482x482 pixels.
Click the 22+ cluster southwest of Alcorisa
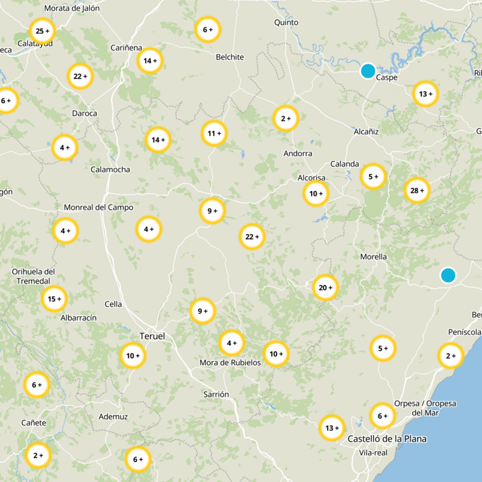point(252,237)
